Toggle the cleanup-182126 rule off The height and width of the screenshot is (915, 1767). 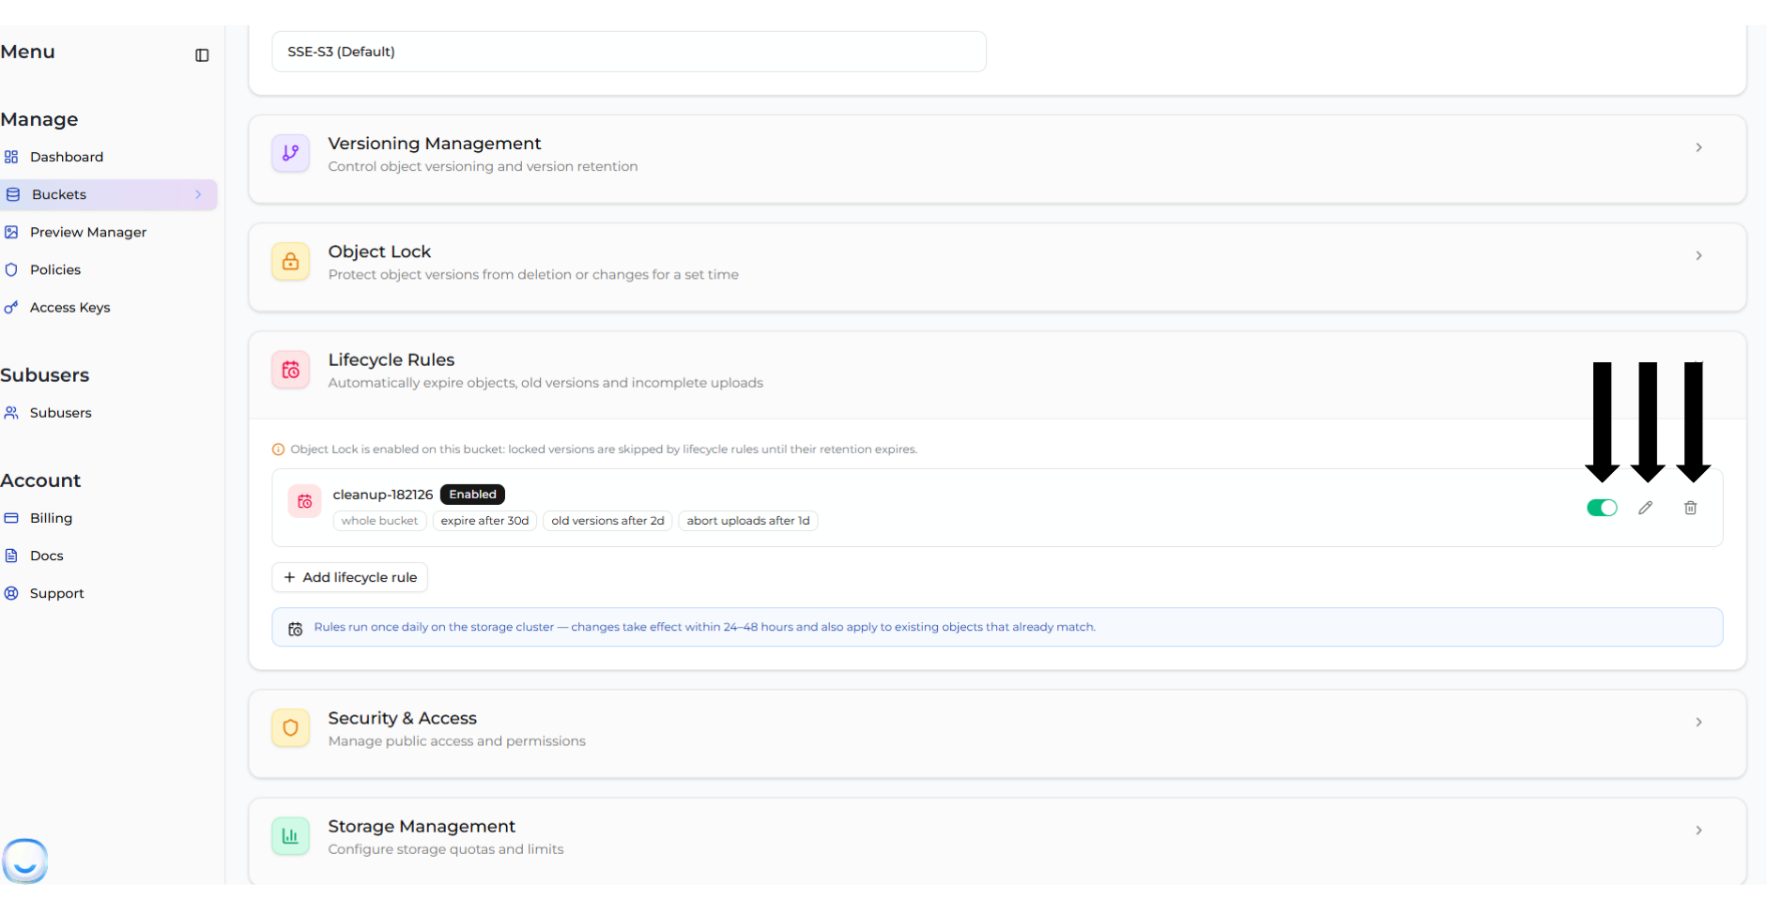click(x=1602, y=508)
